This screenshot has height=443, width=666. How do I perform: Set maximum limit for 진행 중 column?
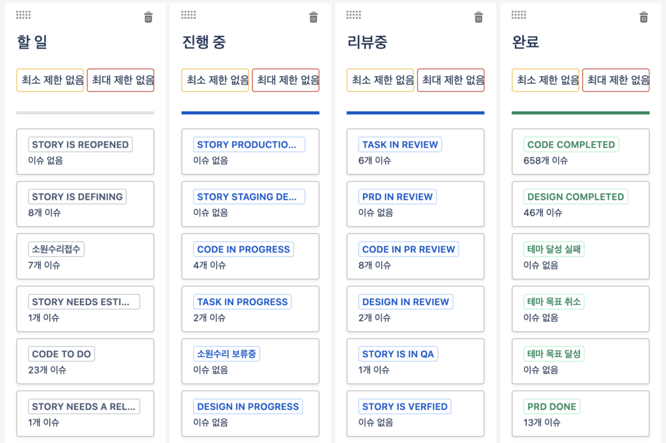tap(286, 81)
